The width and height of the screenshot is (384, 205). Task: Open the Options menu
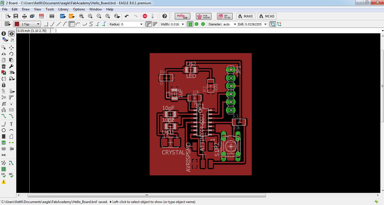79,9
